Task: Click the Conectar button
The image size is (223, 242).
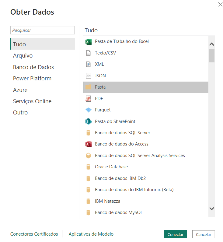Action: click(175, 234)
